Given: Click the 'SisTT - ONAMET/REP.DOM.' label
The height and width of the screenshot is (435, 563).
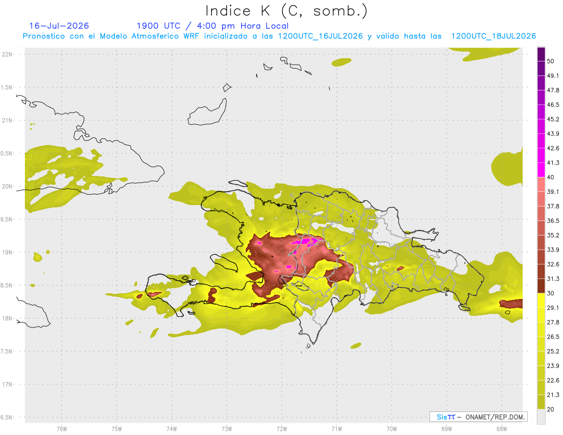Looking at the screenshot, I should pos(479,417).
